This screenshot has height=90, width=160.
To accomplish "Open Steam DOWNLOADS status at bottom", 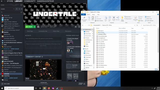I will (43, 83).
